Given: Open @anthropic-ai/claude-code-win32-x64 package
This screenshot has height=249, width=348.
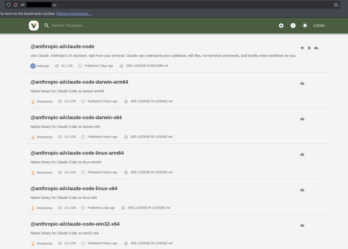Looking at the screenshot, I should click(x=75, y=224).
